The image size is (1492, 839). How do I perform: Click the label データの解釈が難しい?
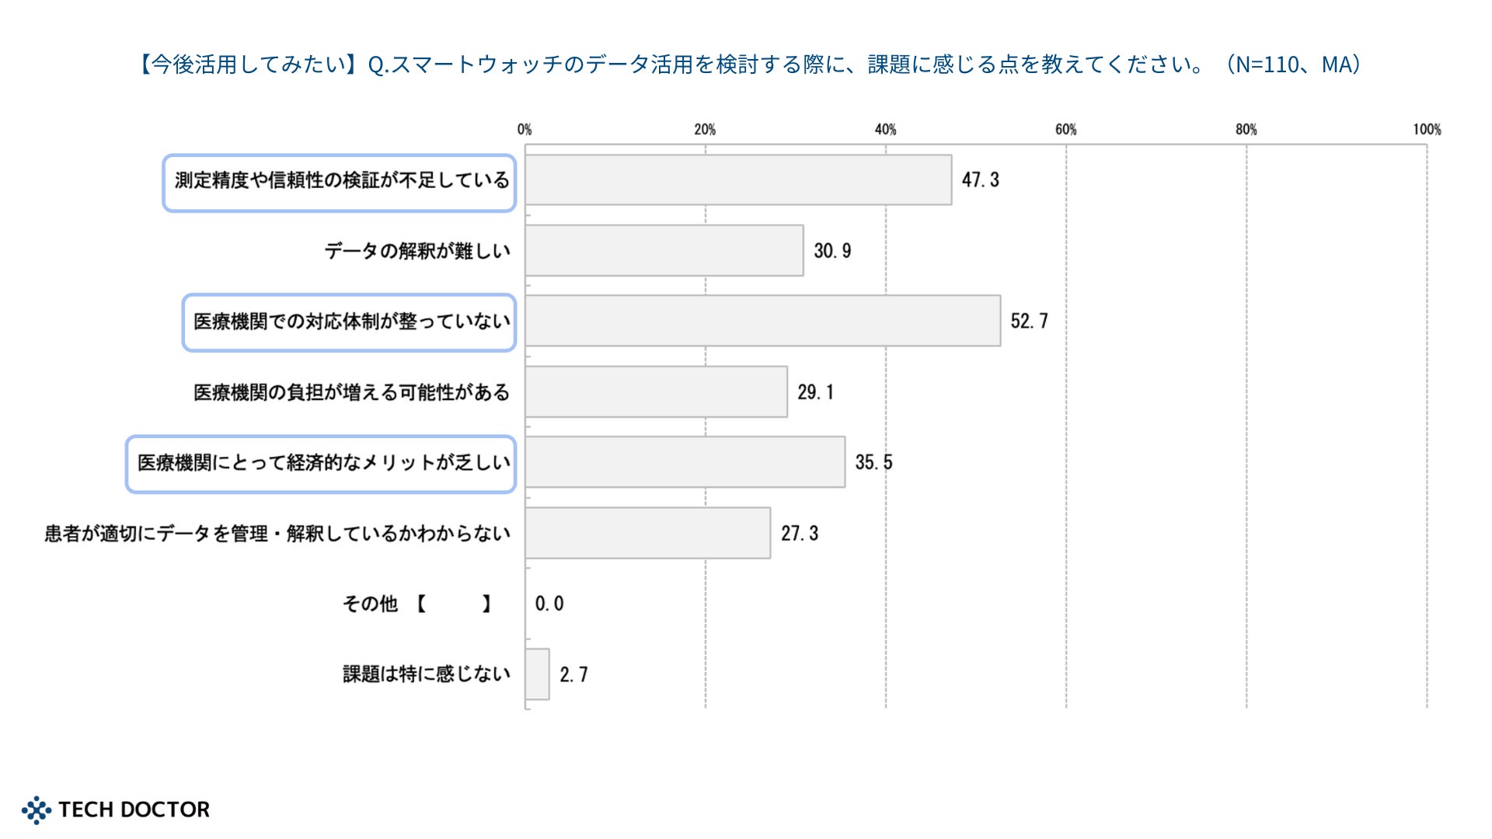(x=417, y=251)
